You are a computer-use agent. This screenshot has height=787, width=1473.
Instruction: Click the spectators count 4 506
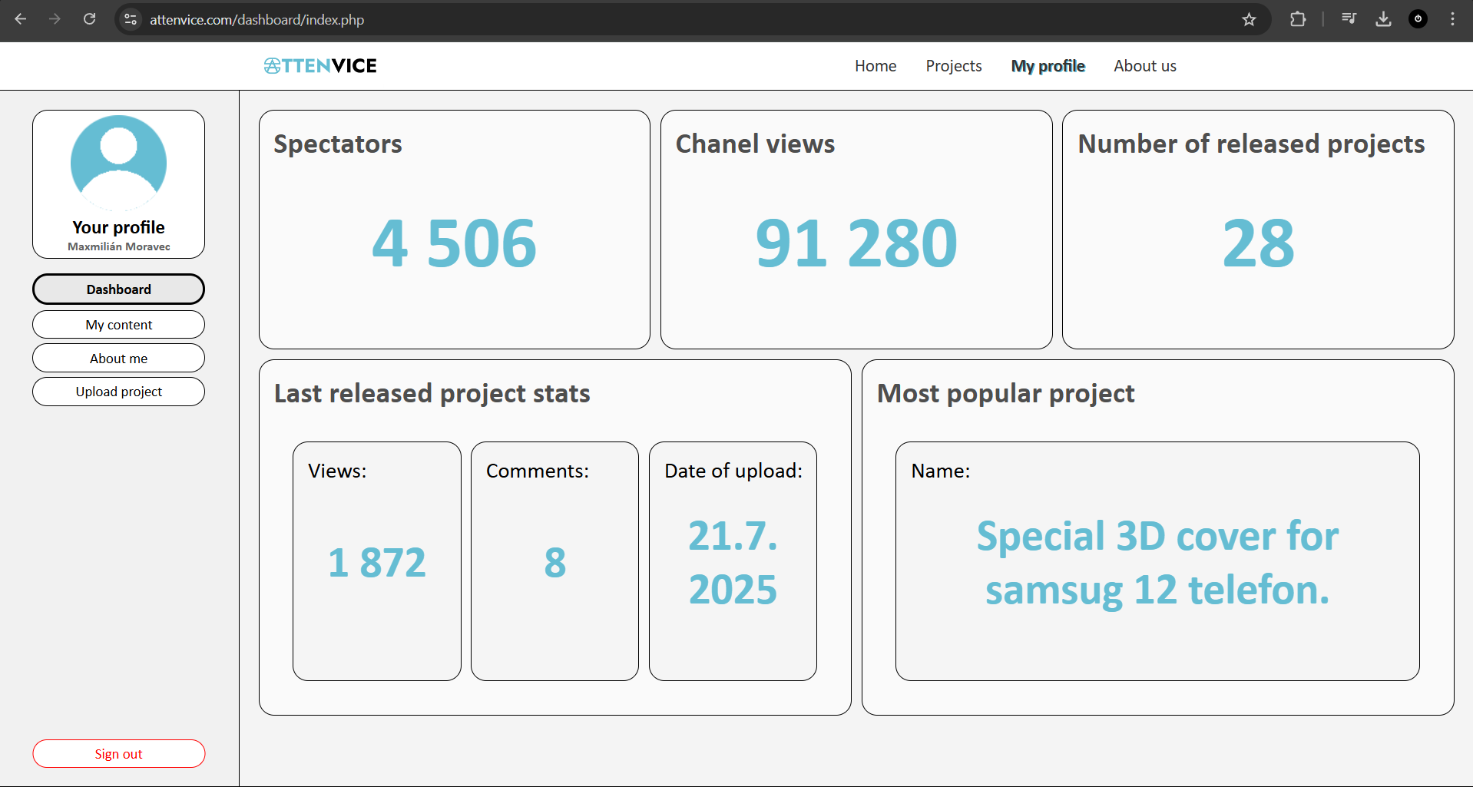(x=454, y=243)
